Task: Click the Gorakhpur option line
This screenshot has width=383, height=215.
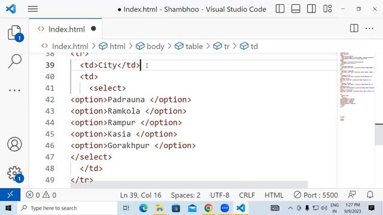Action: coord(133,145)
